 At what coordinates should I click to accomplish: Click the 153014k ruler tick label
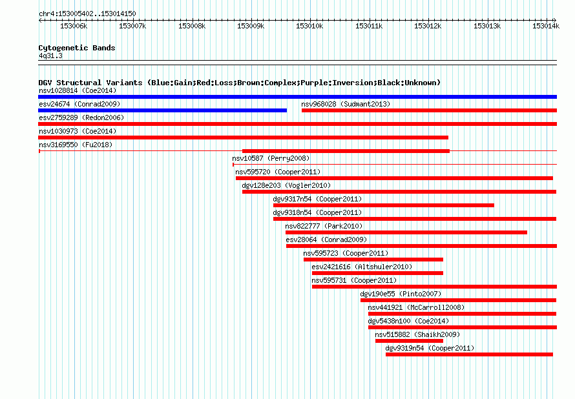coord(546,26)
